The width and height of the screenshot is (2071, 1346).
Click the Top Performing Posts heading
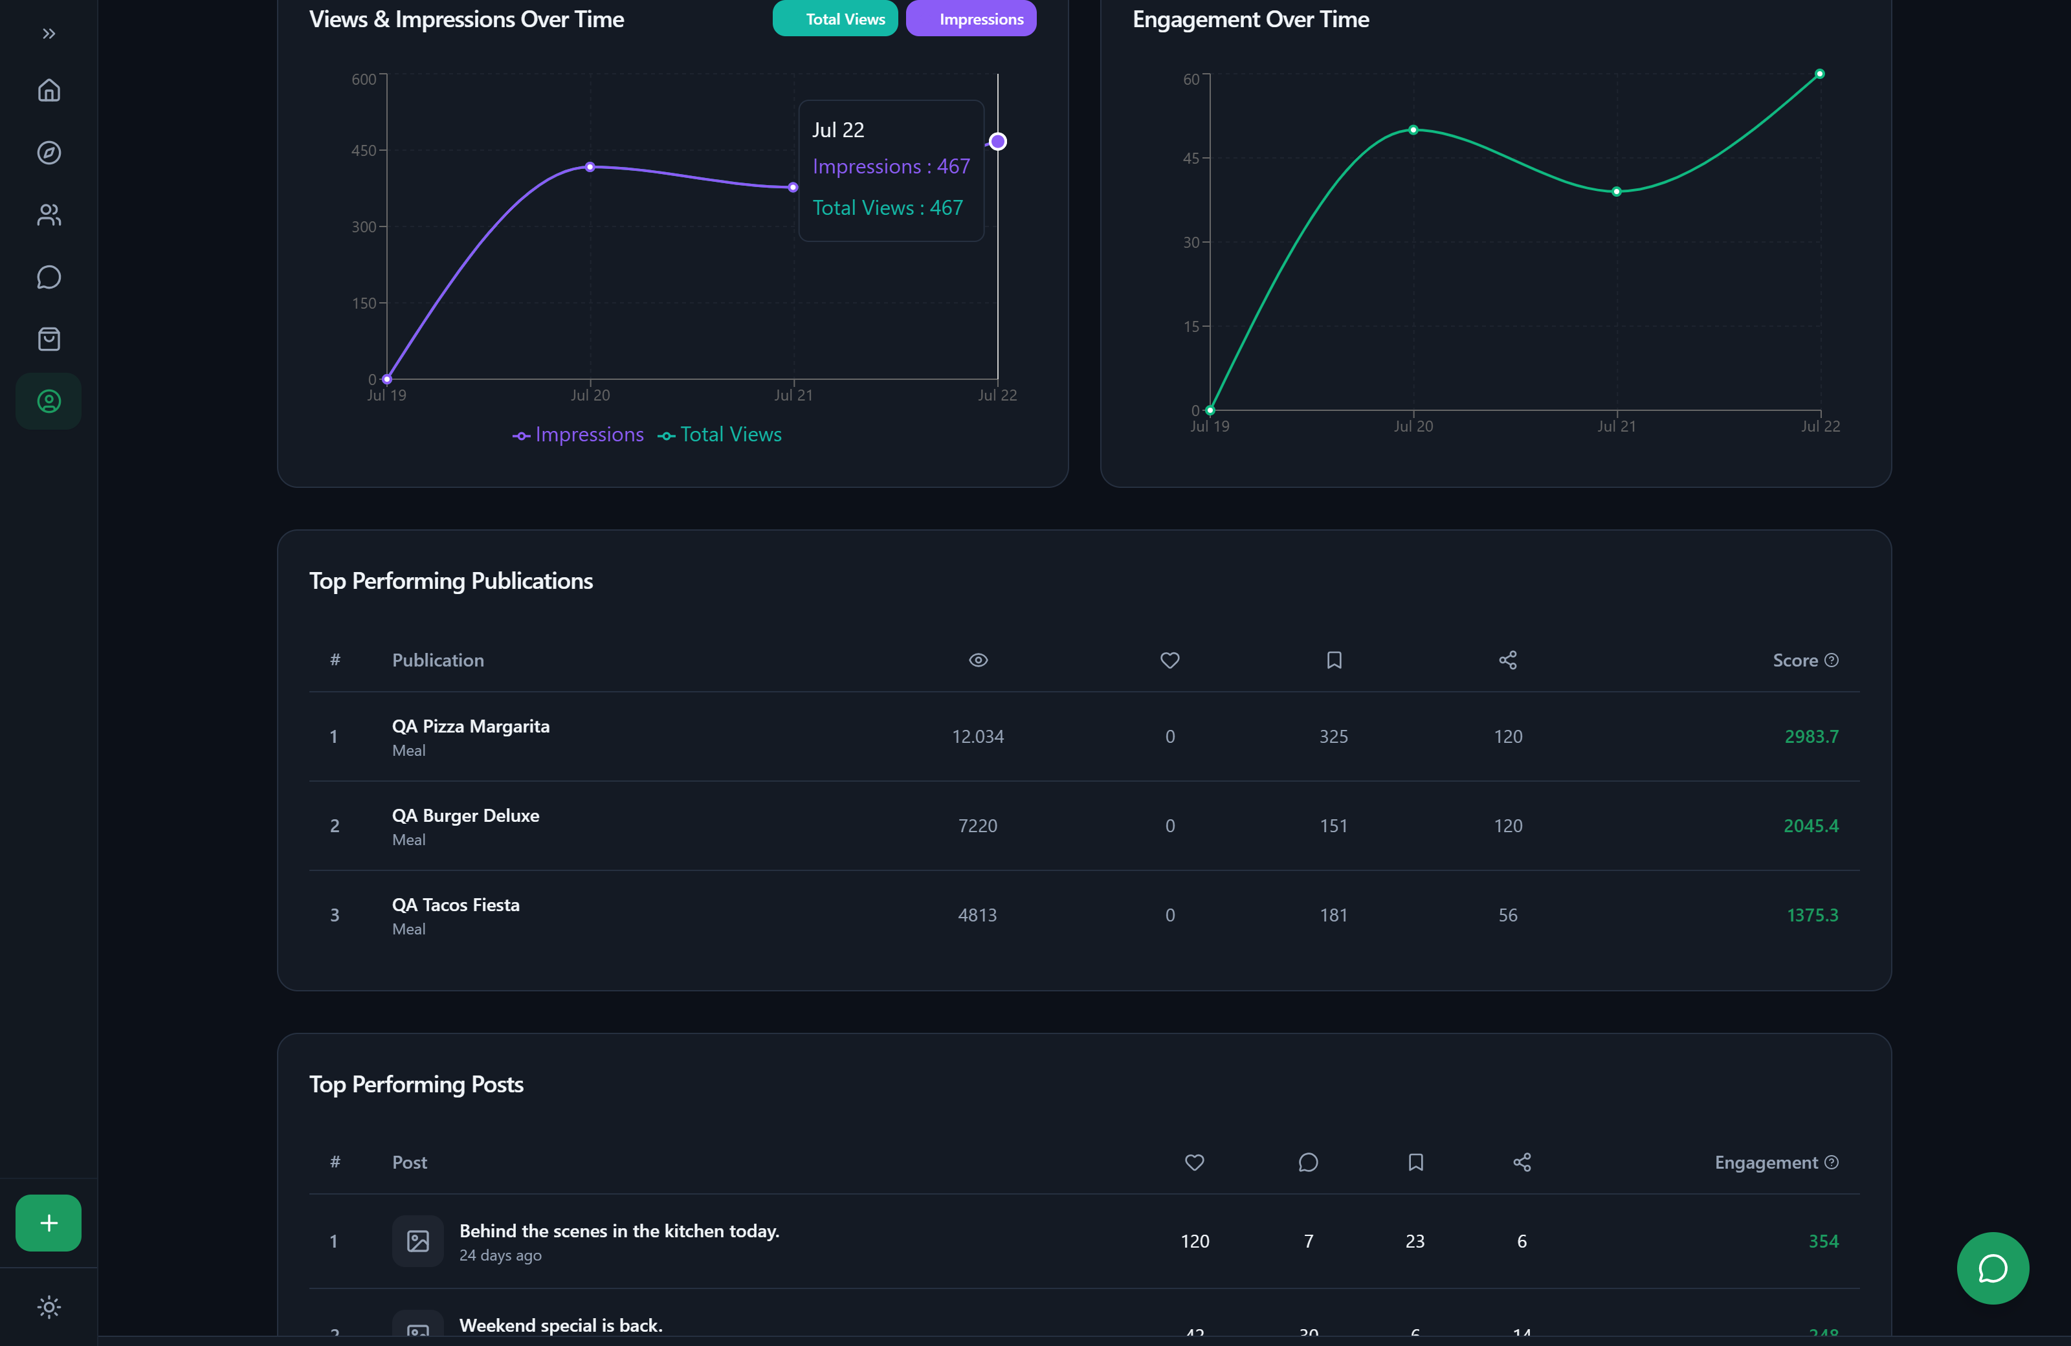416,1084
